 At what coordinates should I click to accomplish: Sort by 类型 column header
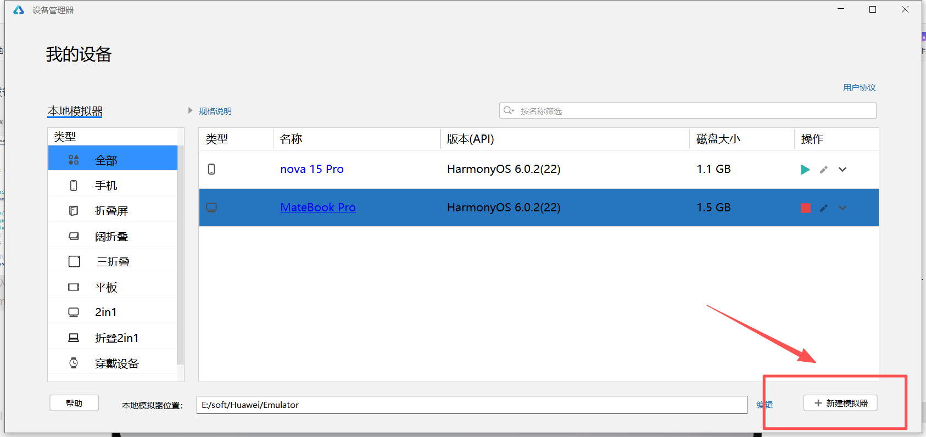point(236,139)
